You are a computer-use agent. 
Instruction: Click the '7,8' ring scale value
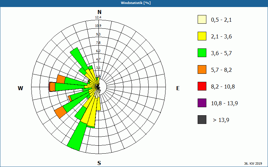(98, 43)
